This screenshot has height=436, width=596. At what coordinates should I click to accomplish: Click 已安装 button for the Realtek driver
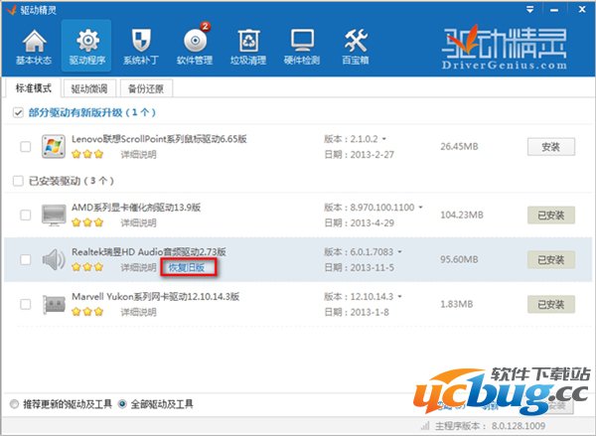[x=550, y=260]
